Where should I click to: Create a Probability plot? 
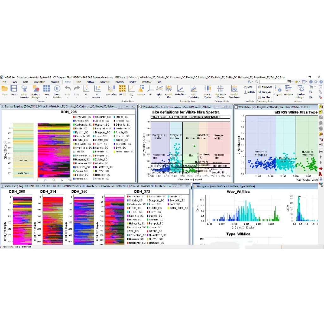pos(180,90)
